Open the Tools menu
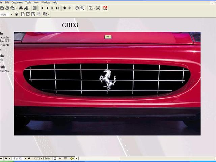216x162 pixels. [x=28, y=2]
